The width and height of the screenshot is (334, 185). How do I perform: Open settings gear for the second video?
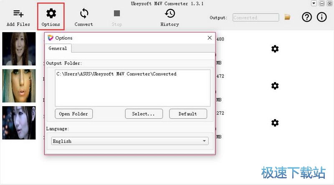pos(275,86)
